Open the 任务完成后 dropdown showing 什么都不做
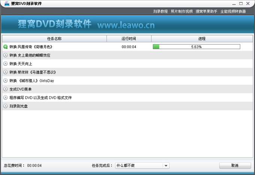Screen dimensions: 255x175 coord(142,166)
